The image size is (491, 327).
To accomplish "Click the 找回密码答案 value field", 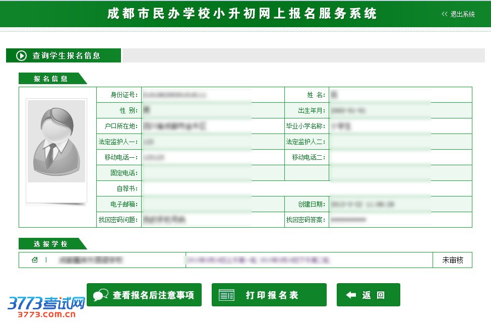I will point(400,220).
